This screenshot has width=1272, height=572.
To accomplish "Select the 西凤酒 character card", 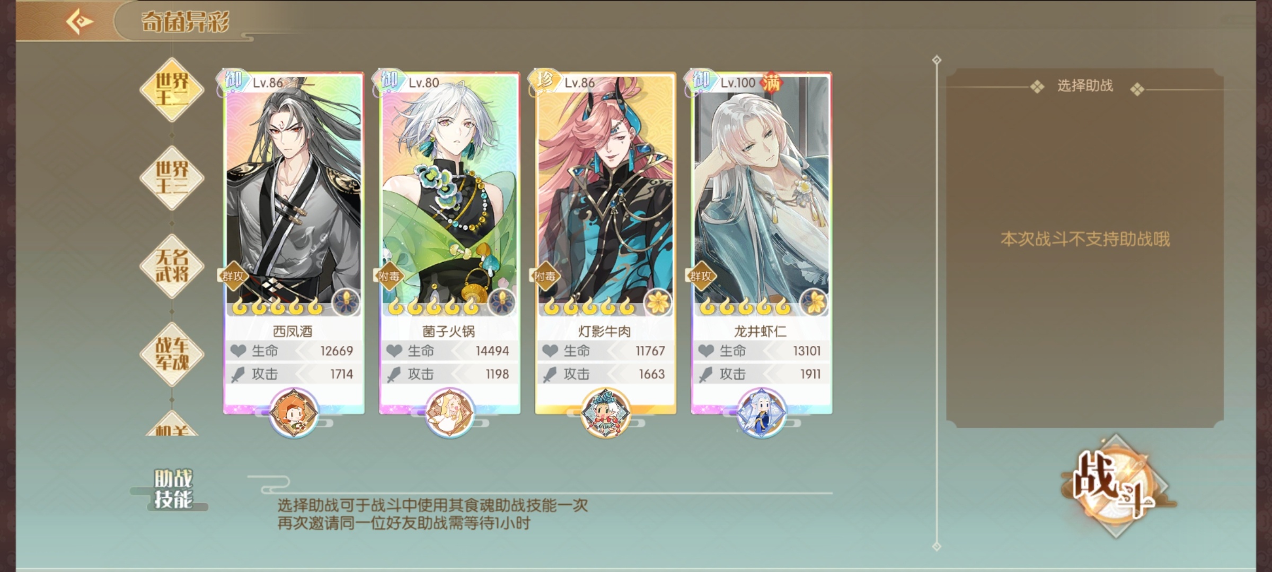I will pyautogui.click(x=294, y=243).
